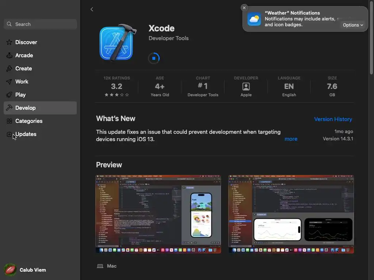Click the Developer Tools subtitle
This screenshot has height=280, width=374.
click(168, 38)
